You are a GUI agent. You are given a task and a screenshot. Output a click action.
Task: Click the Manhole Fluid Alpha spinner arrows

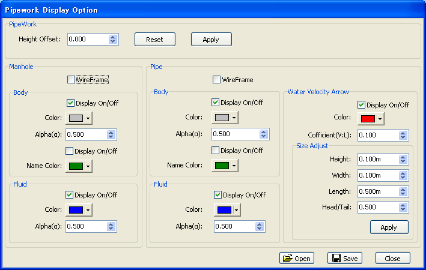tap(111, 227)
